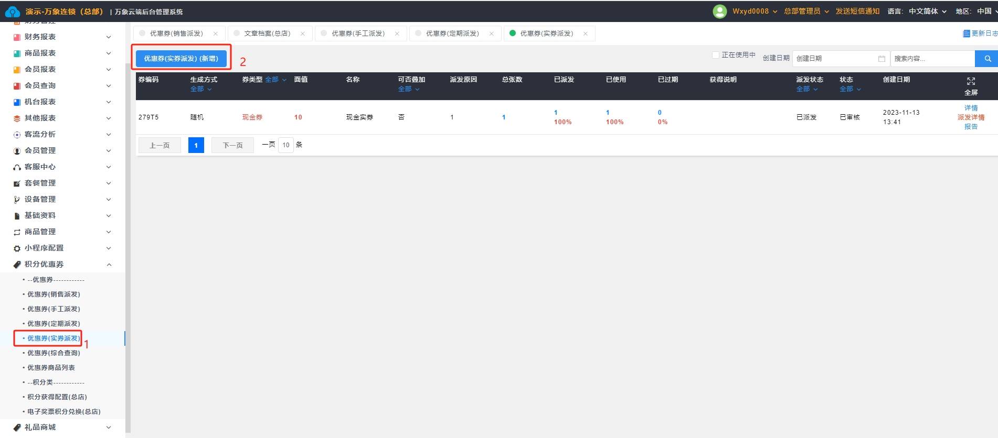Click the 优惠券(实券派发) (新增) button
The width and height of the screenshot is (998, 438).
[181, 59]
